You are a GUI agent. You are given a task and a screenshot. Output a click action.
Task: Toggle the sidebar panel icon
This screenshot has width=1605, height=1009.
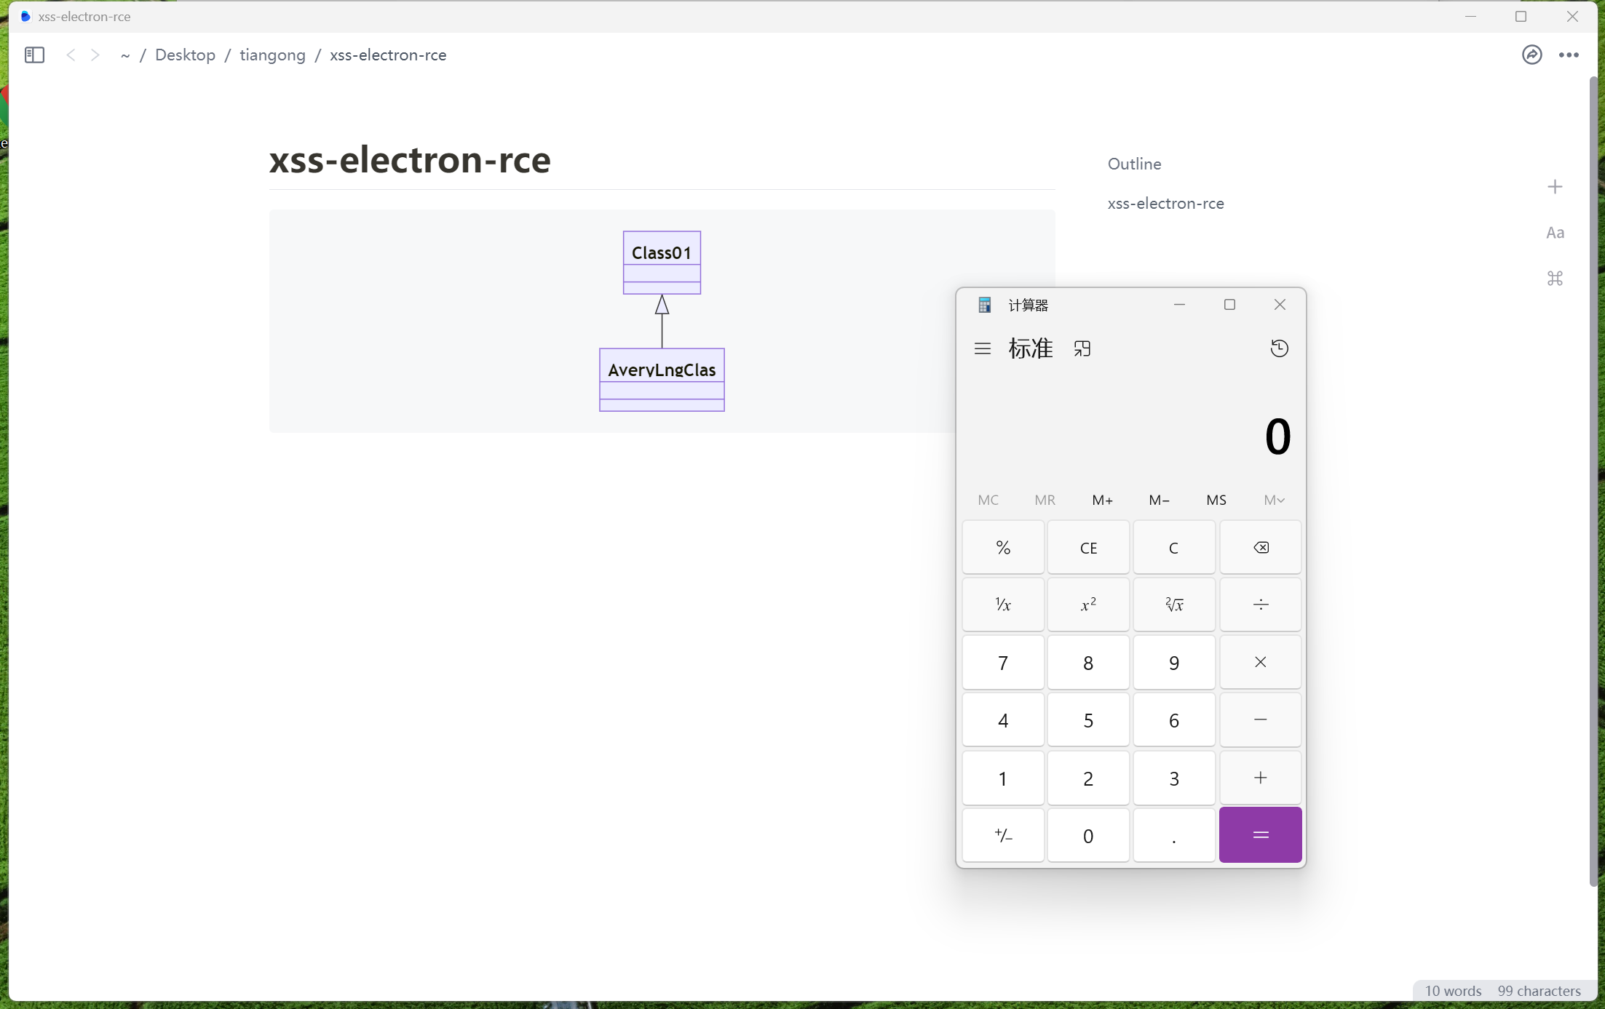point(34,55)
